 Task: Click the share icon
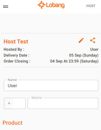(93, 40)
